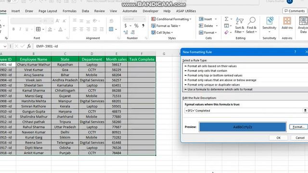
Task: Apply Comma Style number format
Action: (x=143, y=25)
